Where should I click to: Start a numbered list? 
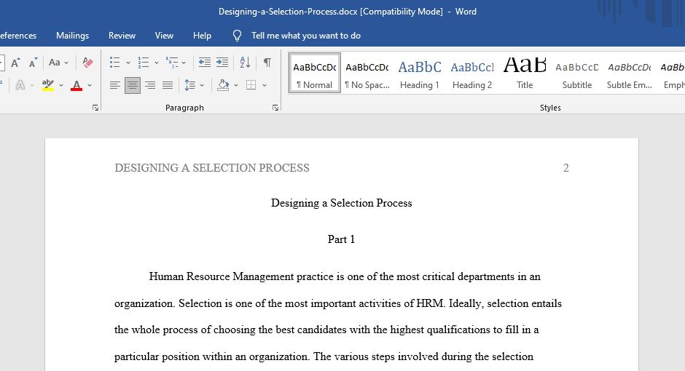(144, 63)
